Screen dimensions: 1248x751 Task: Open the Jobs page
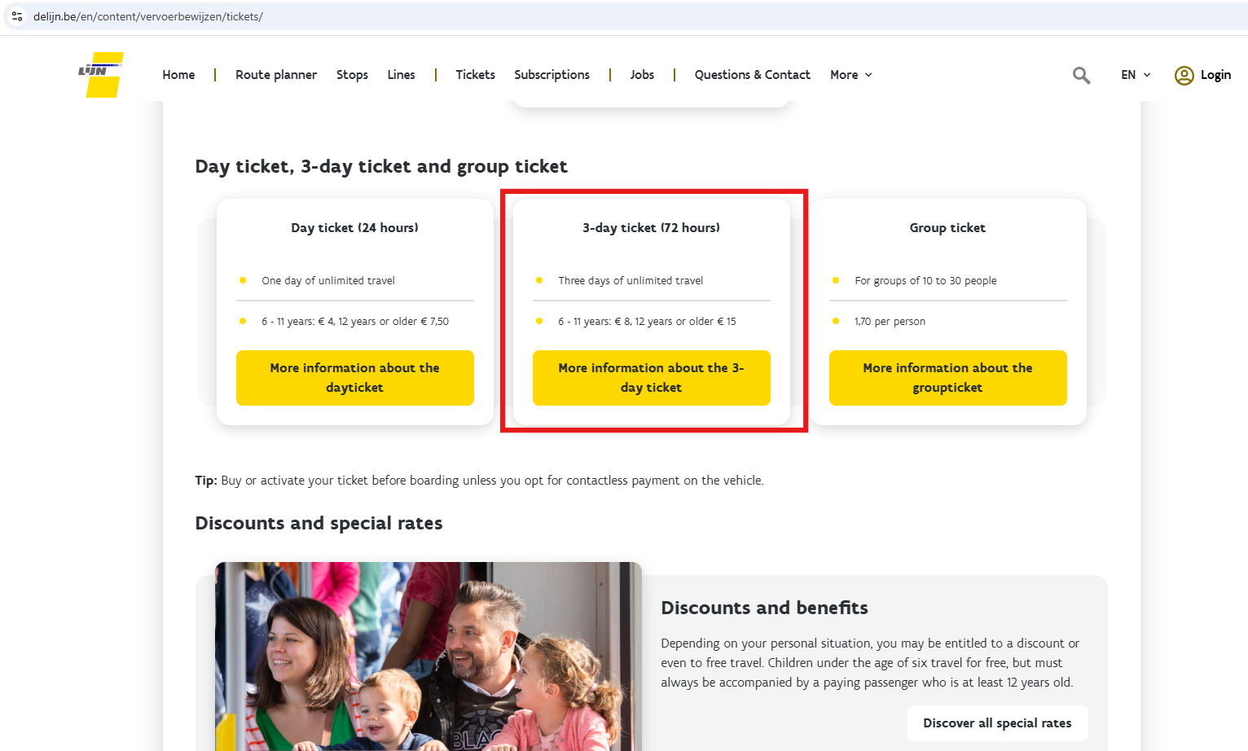coord(642,75)
